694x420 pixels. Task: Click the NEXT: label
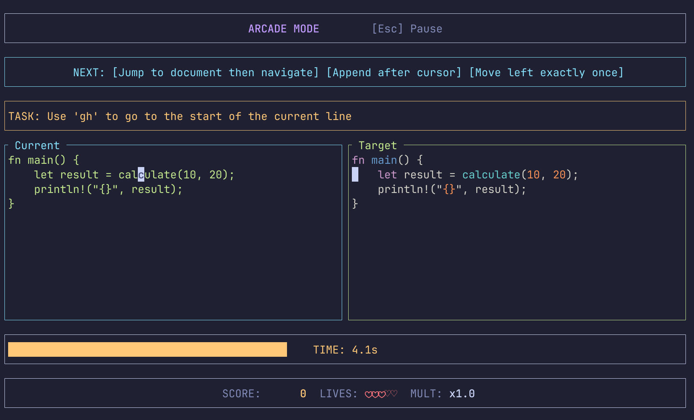[x=89, y=73]
